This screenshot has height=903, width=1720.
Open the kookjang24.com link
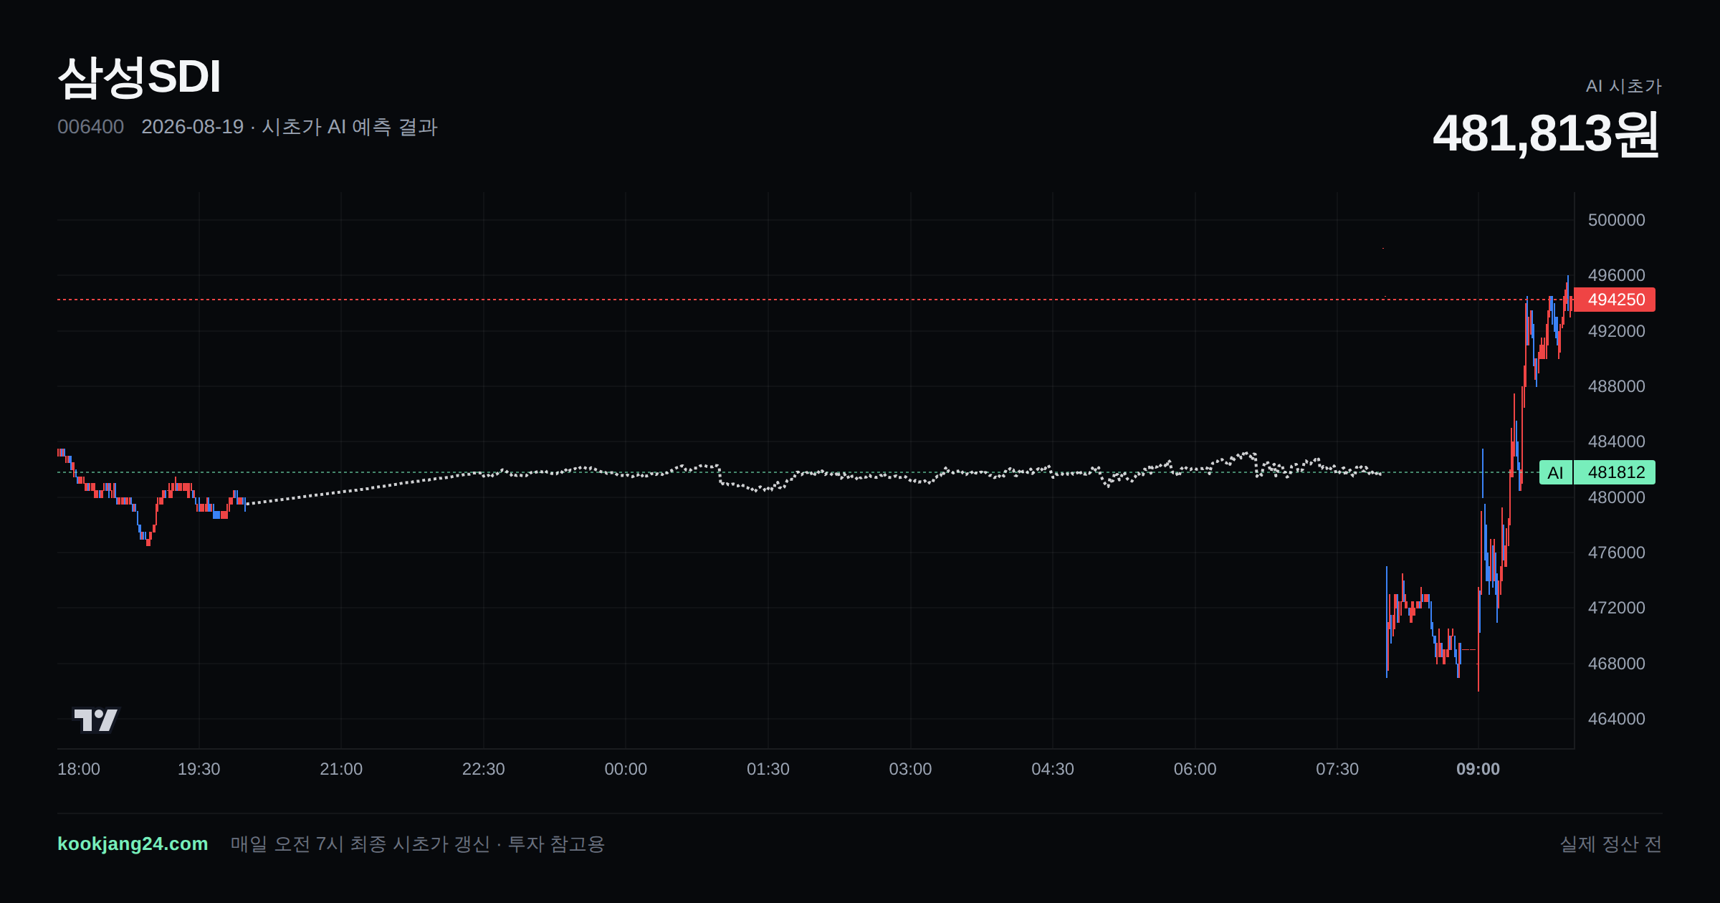tap(133, 844)
